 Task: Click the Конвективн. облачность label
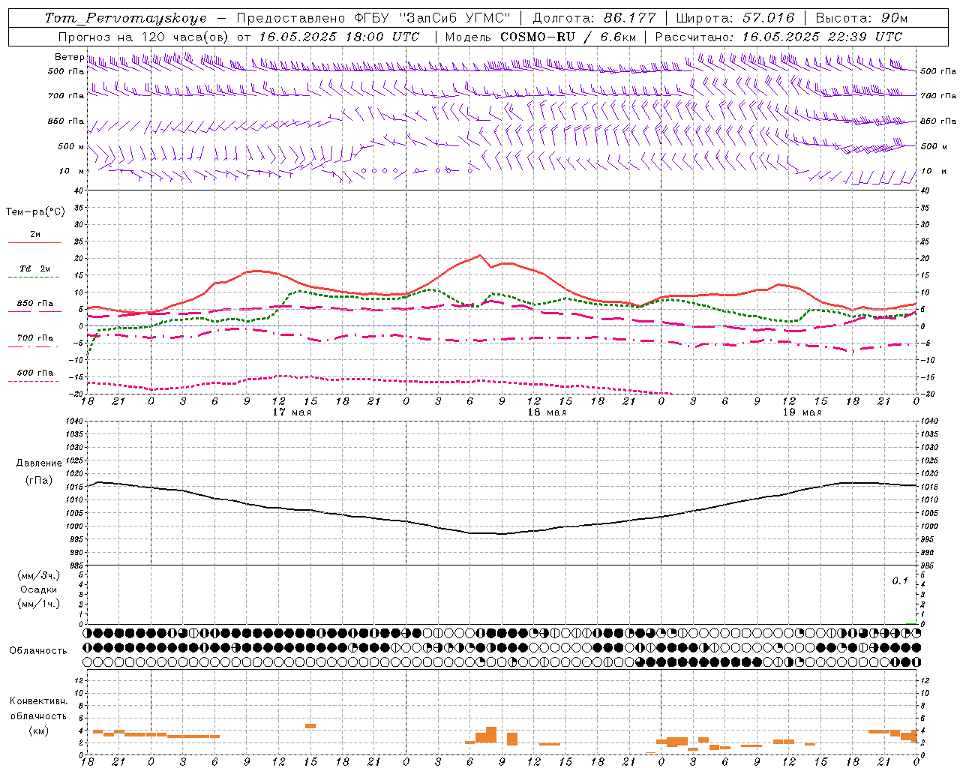coord(39,709)
